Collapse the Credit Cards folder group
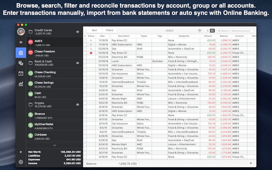272x170 pixels. pos(31,32)
